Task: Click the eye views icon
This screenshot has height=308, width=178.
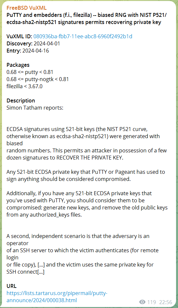Action: (142, 302)
